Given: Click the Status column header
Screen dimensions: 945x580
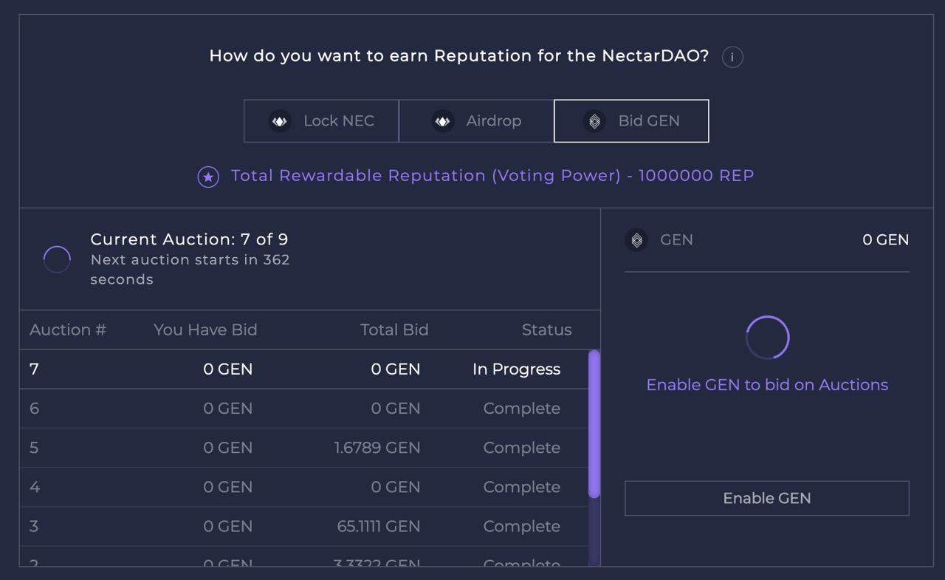Looking at the screenshot, I should 546,330.
